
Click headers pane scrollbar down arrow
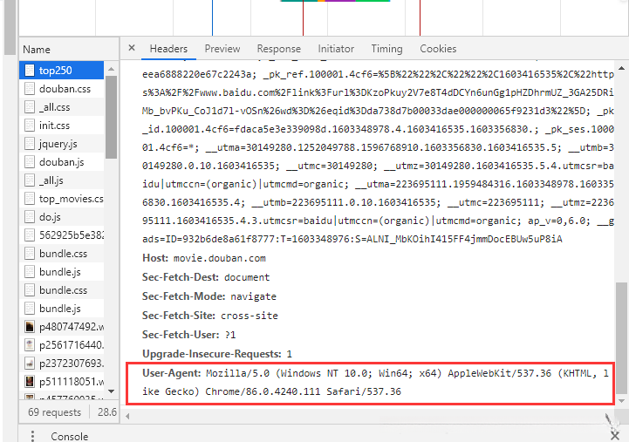[621, 401]
